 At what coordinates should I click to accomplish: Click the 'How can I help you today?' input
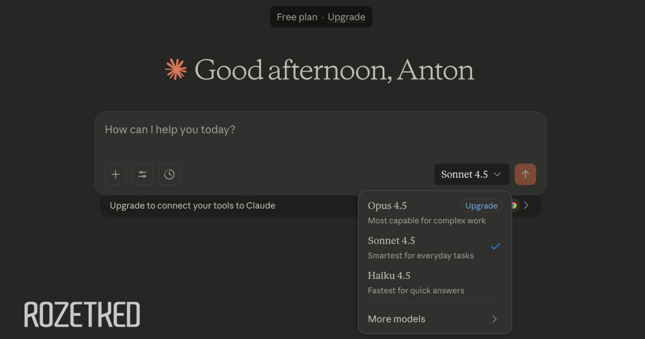tap(269, 130)
